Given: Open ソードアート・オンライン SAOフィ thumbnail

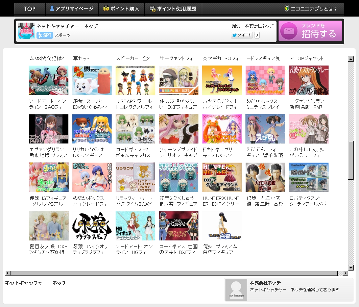Looking at the screenshot, I should coord(49,80).
